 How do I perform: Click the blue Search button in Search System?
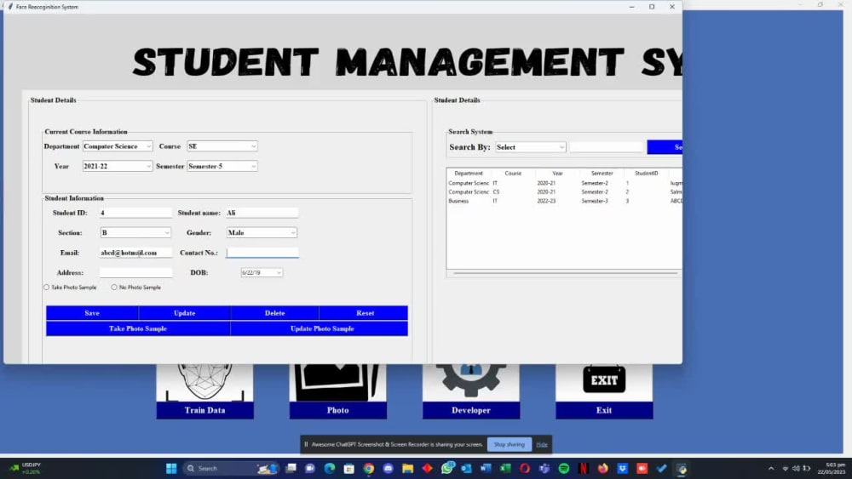tap(665, 147)
